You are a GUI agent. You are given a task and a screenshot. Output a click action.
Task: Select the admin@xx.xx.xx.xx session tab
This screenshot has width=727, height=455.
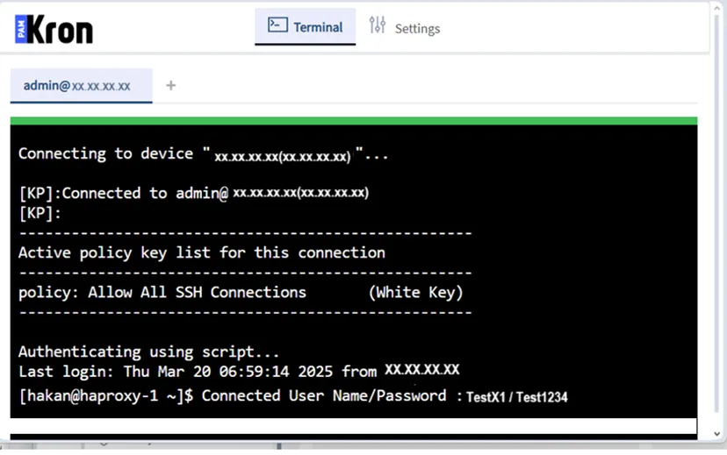(x=81, y=86)
